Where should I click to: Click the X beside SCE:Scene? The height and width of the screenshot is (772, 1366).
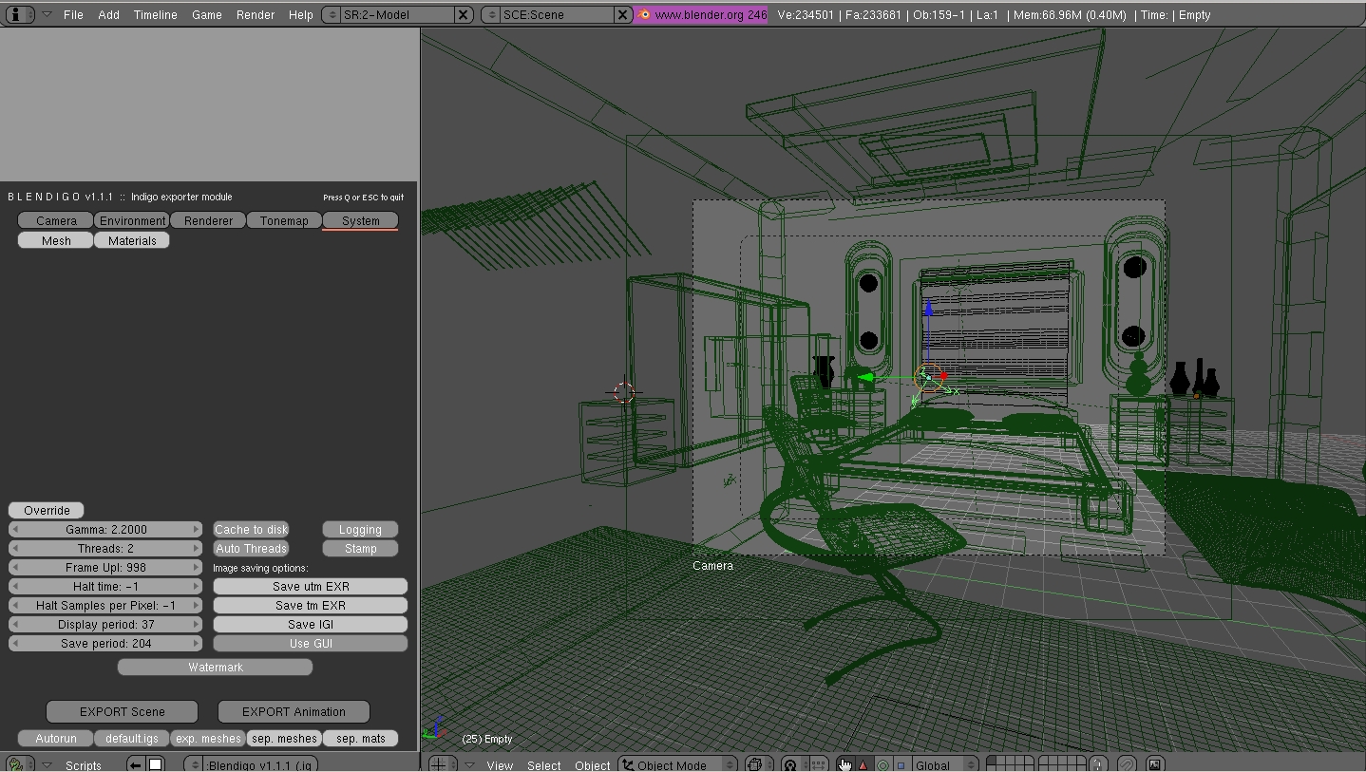[622, 14]
